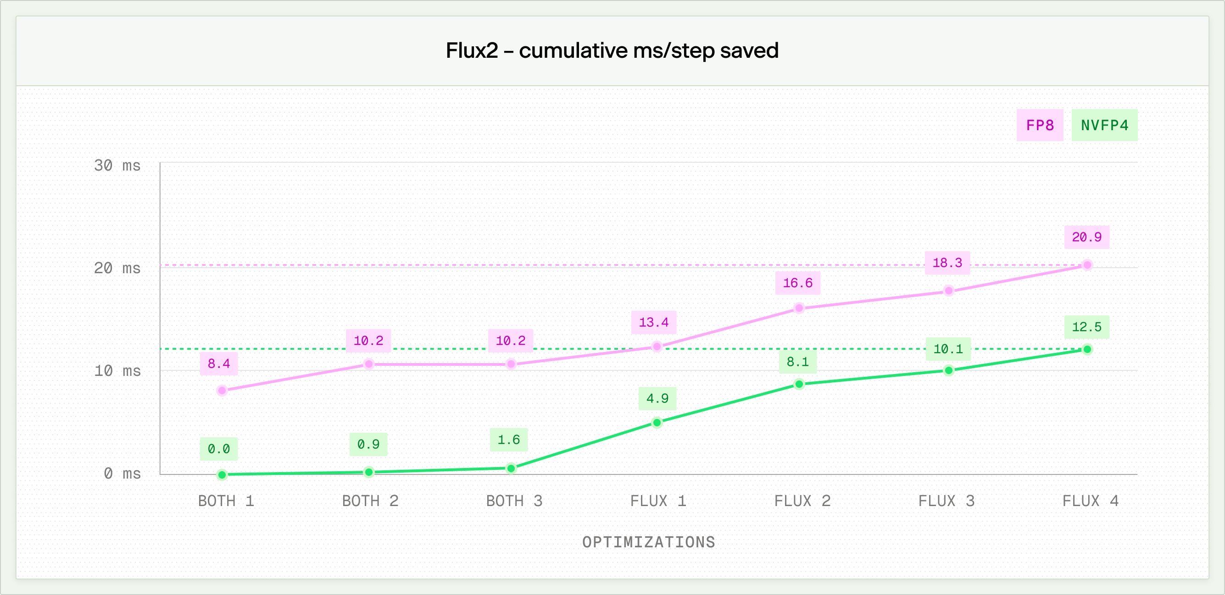Click the 13.4 label above FLUX 1
1225x595 pixels.
click(x=654, y=323)
